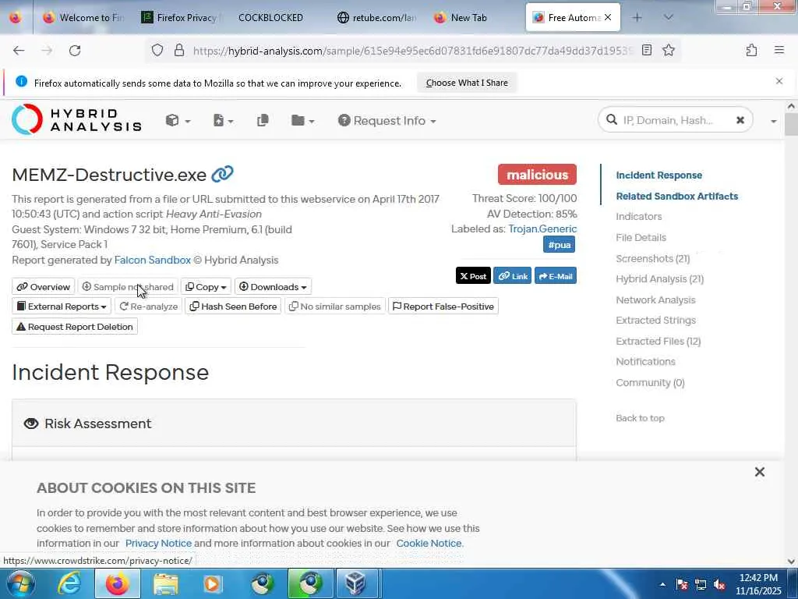Image resolution: width=798 pixels, height=599 pixels.
Task: Click the Re-analyze button
Action: 148,306
